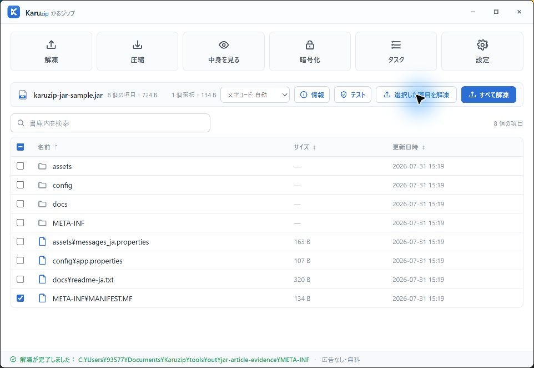The height and width of the screenshot is (368, 534).
Task: Open the 設定 gear tile
Action: click(x=482, y=52)
